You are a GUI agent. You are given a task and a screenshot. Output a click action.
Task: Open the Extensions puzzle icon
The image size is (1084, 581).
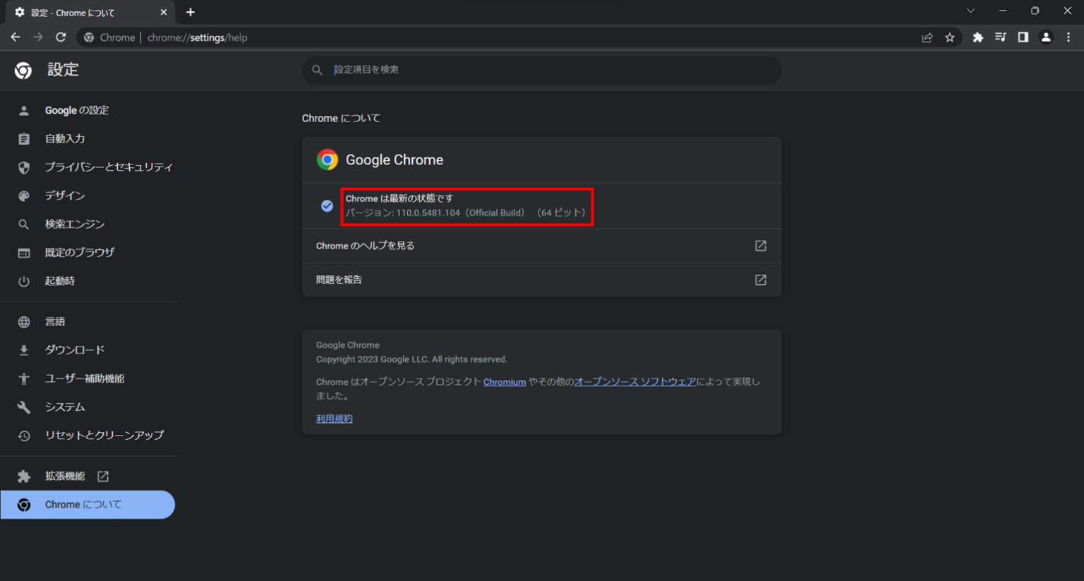(x=978, y=37)
